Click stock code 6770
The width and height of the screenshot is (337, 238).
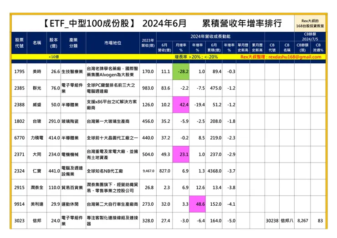19,138
